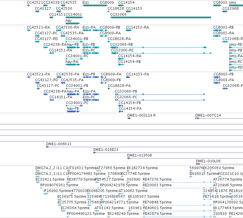Select transcript simj-RE

pyautogui.click(x=236, y=47)
